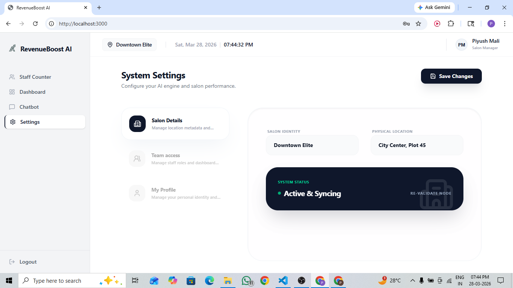This screenshot has width=513, height=288.
Task: Click Re-validate Node link
Action: point(431,193)
